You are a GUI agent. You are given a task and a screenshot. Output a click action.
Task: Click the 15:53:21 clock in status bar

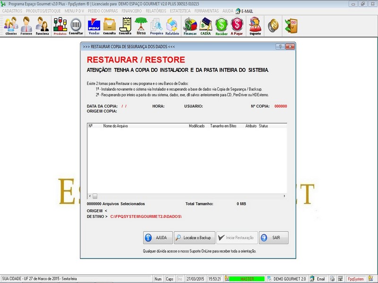pyautogui.click(x=215, y=279)
